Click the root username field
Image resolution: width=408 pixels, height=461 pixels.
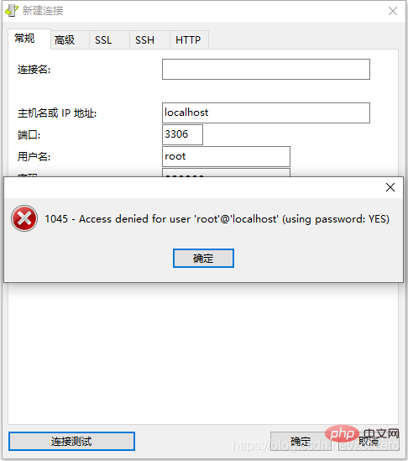click(226, 156)
